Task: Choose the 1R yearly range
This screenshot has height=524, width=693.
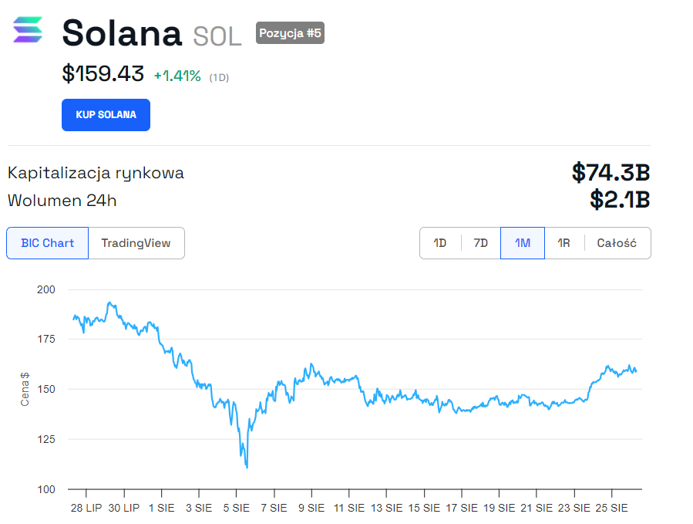Action: (564, 243)
